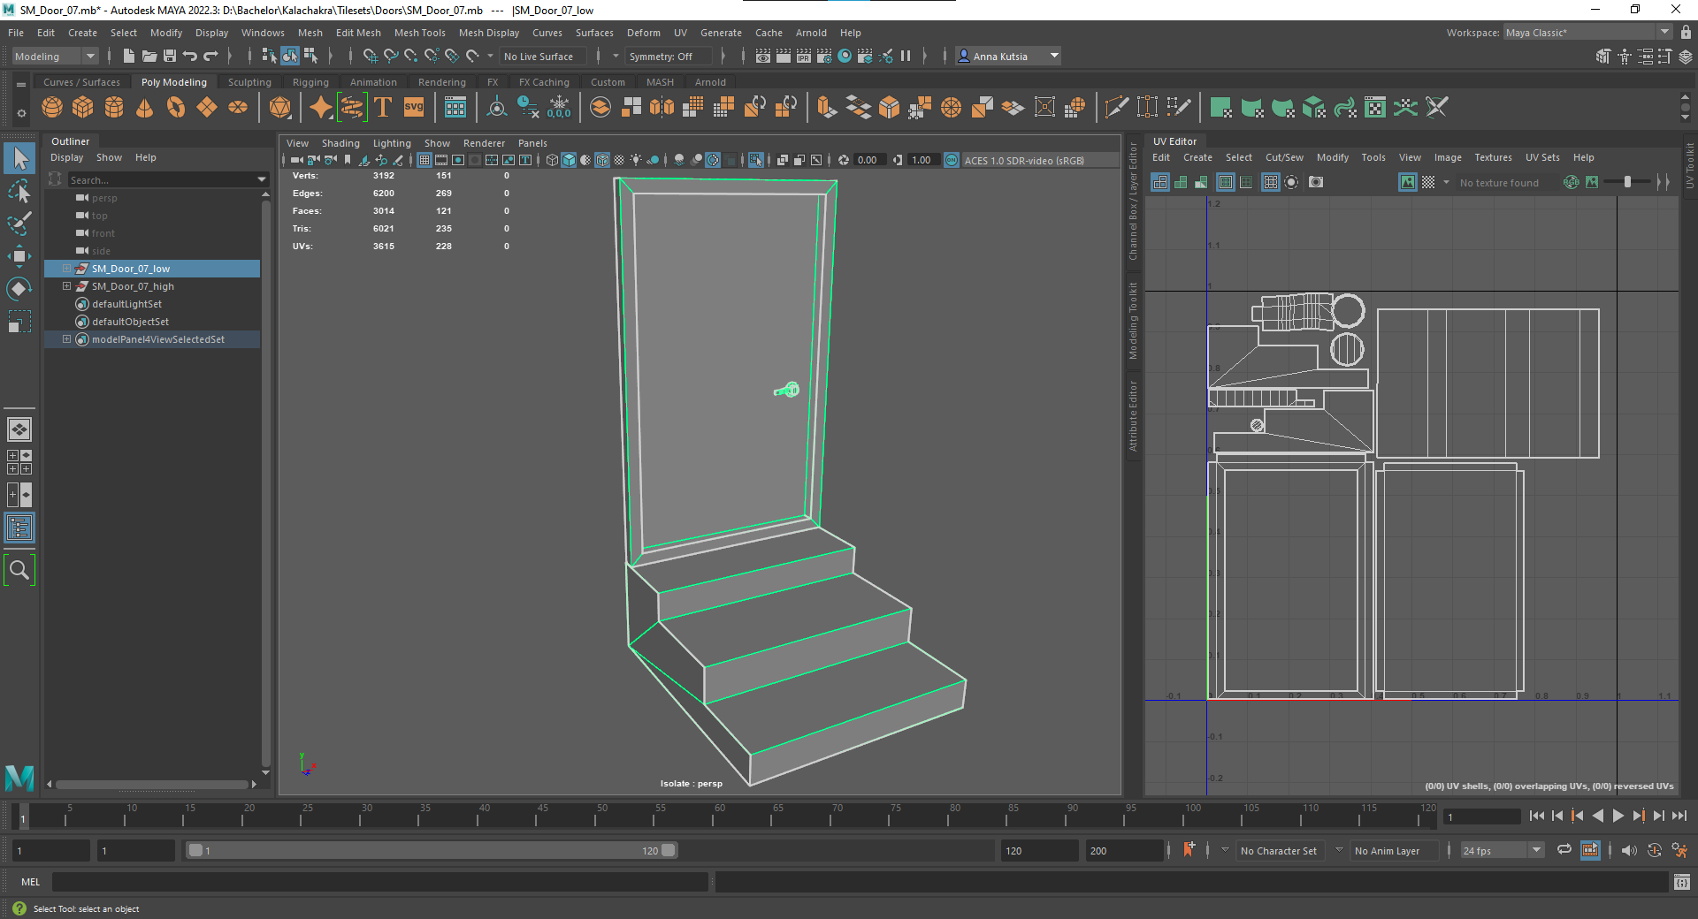Click the No Character Set button
The image size is (1698, 919).
(1278, 850)
